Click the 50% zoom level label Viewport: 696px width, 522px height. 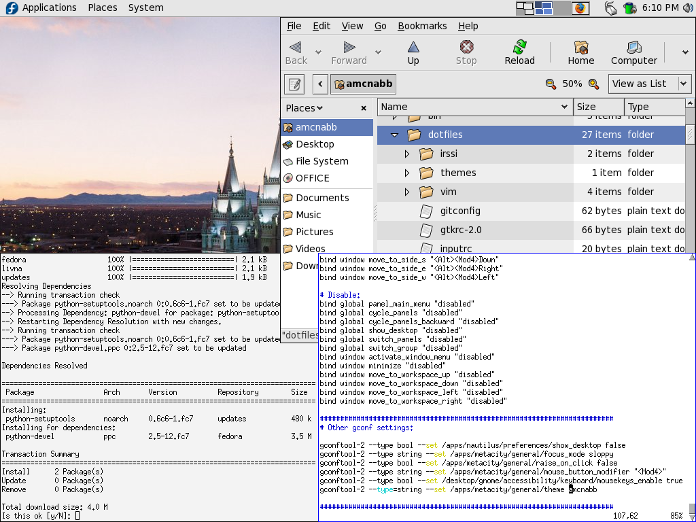point(572,84)
